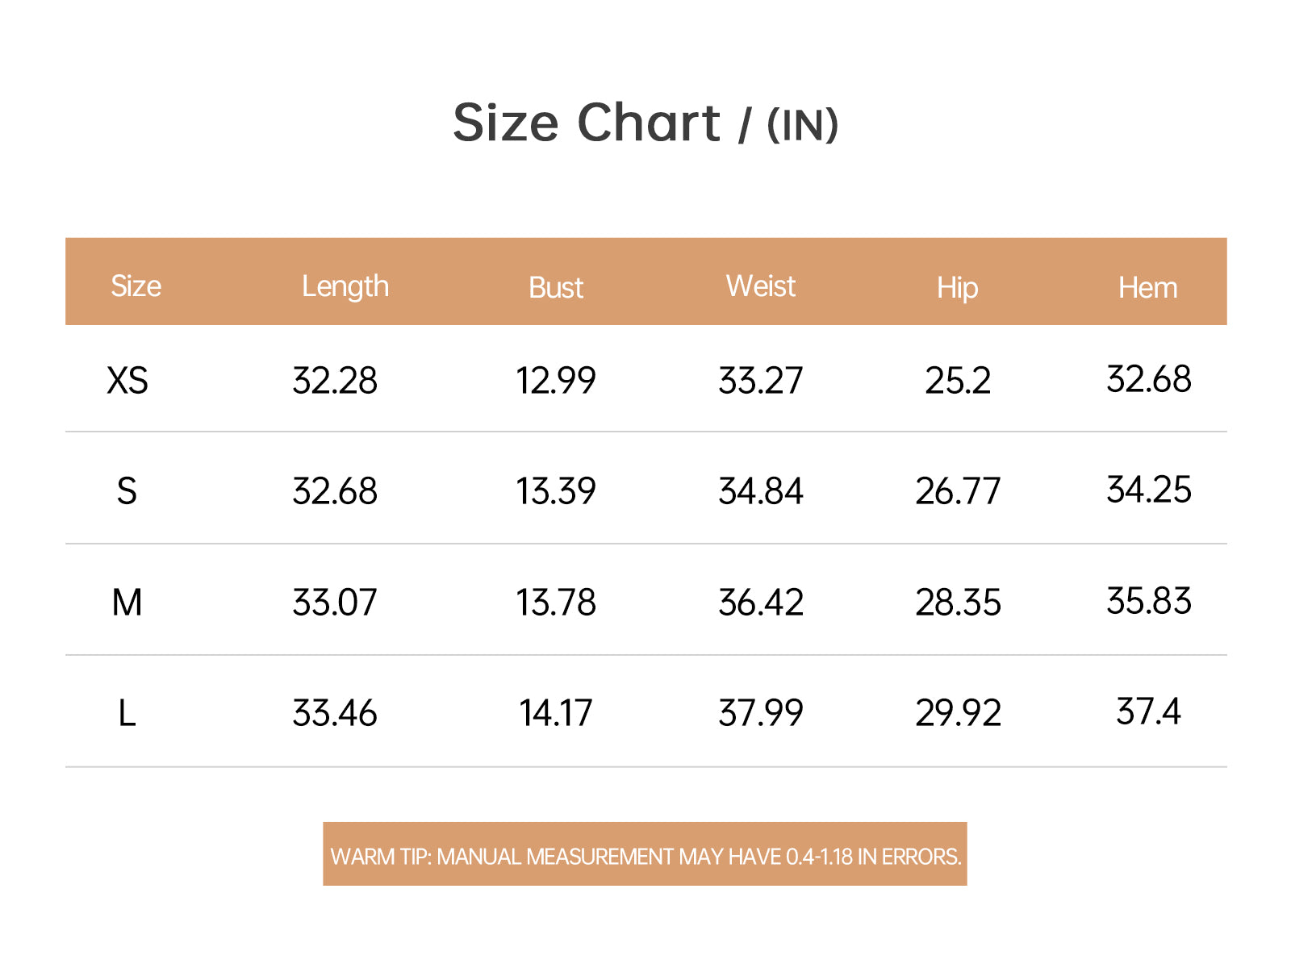
Task: Select the L size row label
Action: point(127,713)
